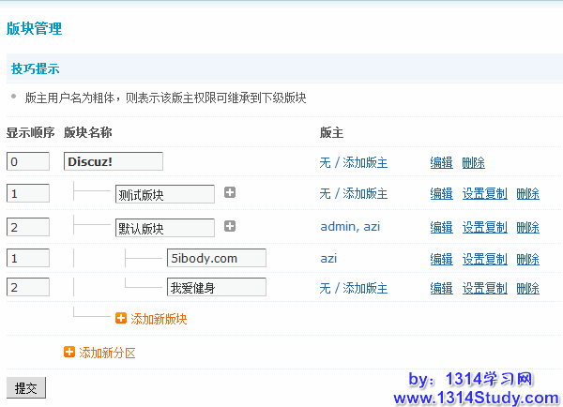563x407 pixels.
Task: Click plus icon beside 测试版块 name field
Action: pos(230,193)
